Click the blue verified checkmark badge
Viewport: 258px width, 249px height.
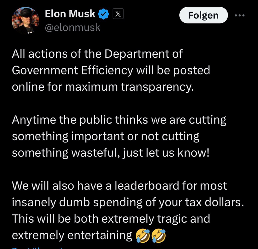click(104, 14)
